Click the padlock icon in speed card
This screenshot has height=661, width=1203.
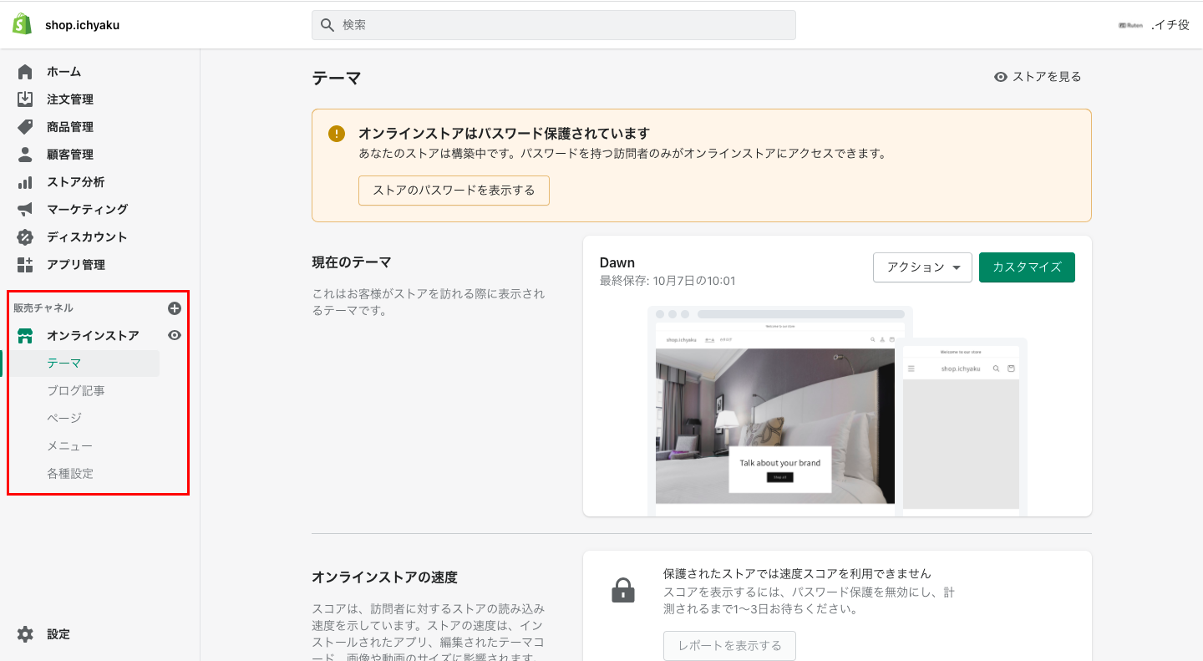[623, 591]
